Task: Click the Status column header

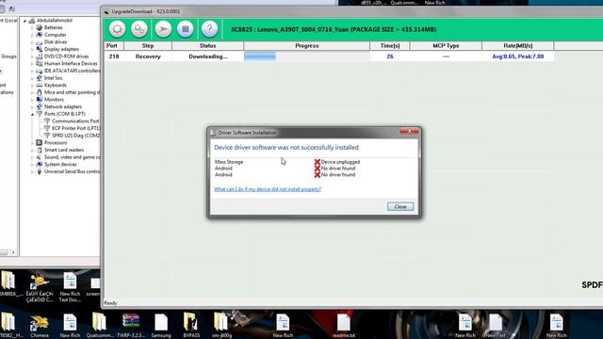Action: [x=207, y=46]
